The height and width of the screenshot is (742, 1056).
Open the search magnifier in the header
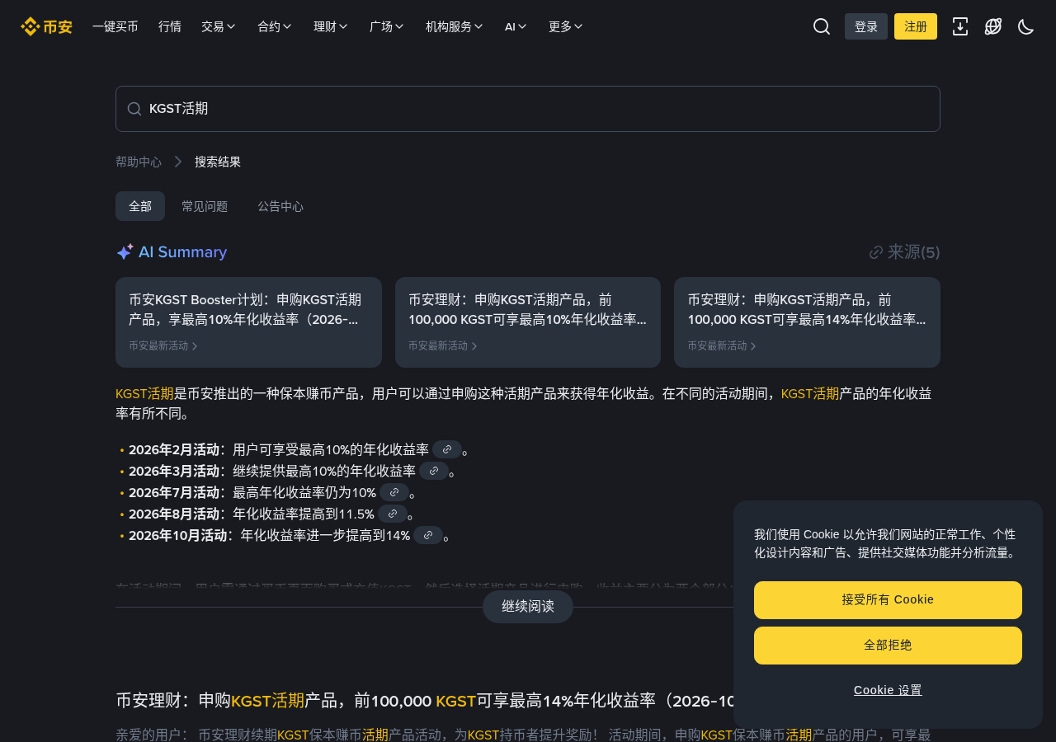822,26
